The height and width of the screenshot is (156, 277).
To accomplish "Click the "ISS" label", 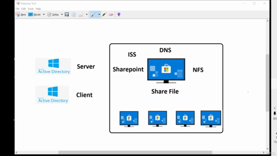I will coord(132,54).
